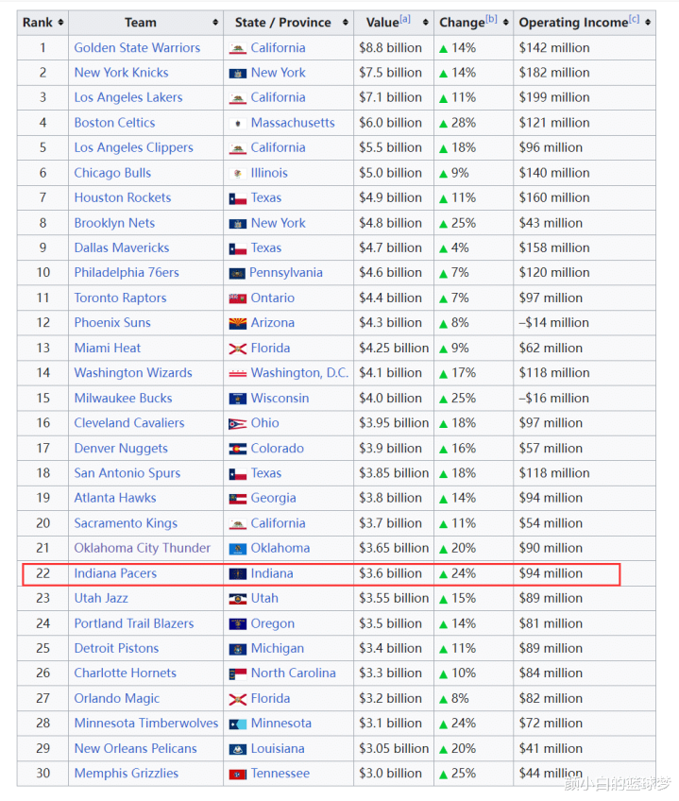Click the New York flag in Knicks row
The width and height of the screenshot is (679, 801).
coord(238,74)
